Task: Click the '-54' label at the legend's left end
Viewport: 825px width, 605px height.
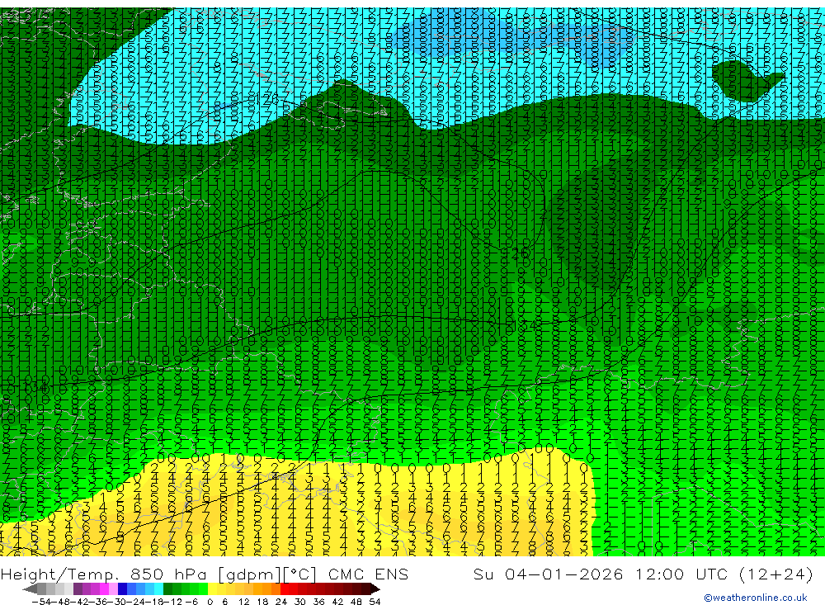Action: [x=41, y=602]
